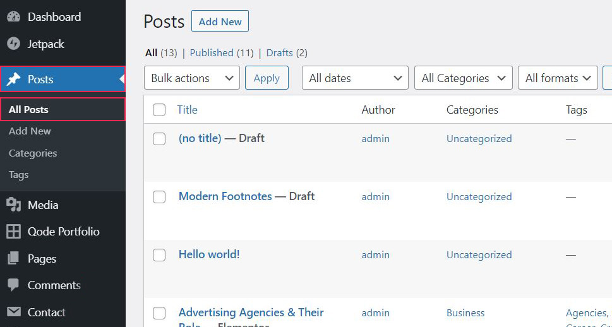Click admin author in Modern Footnotes row
Image resolution: width=612 pixels, height=327 pixels.
click(376, 197)
